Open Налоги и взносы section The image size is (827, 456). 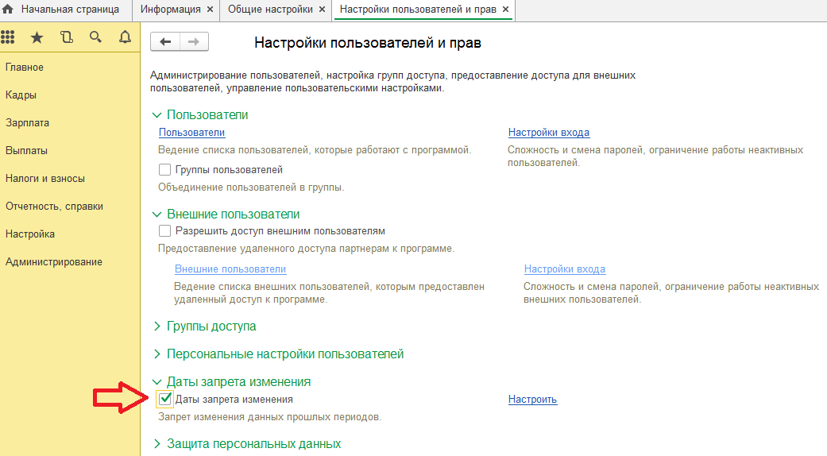(x=45, y=179)
